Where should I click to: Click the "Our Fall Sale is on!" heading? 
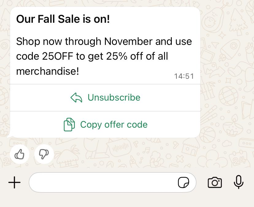(x=63, y=19)
